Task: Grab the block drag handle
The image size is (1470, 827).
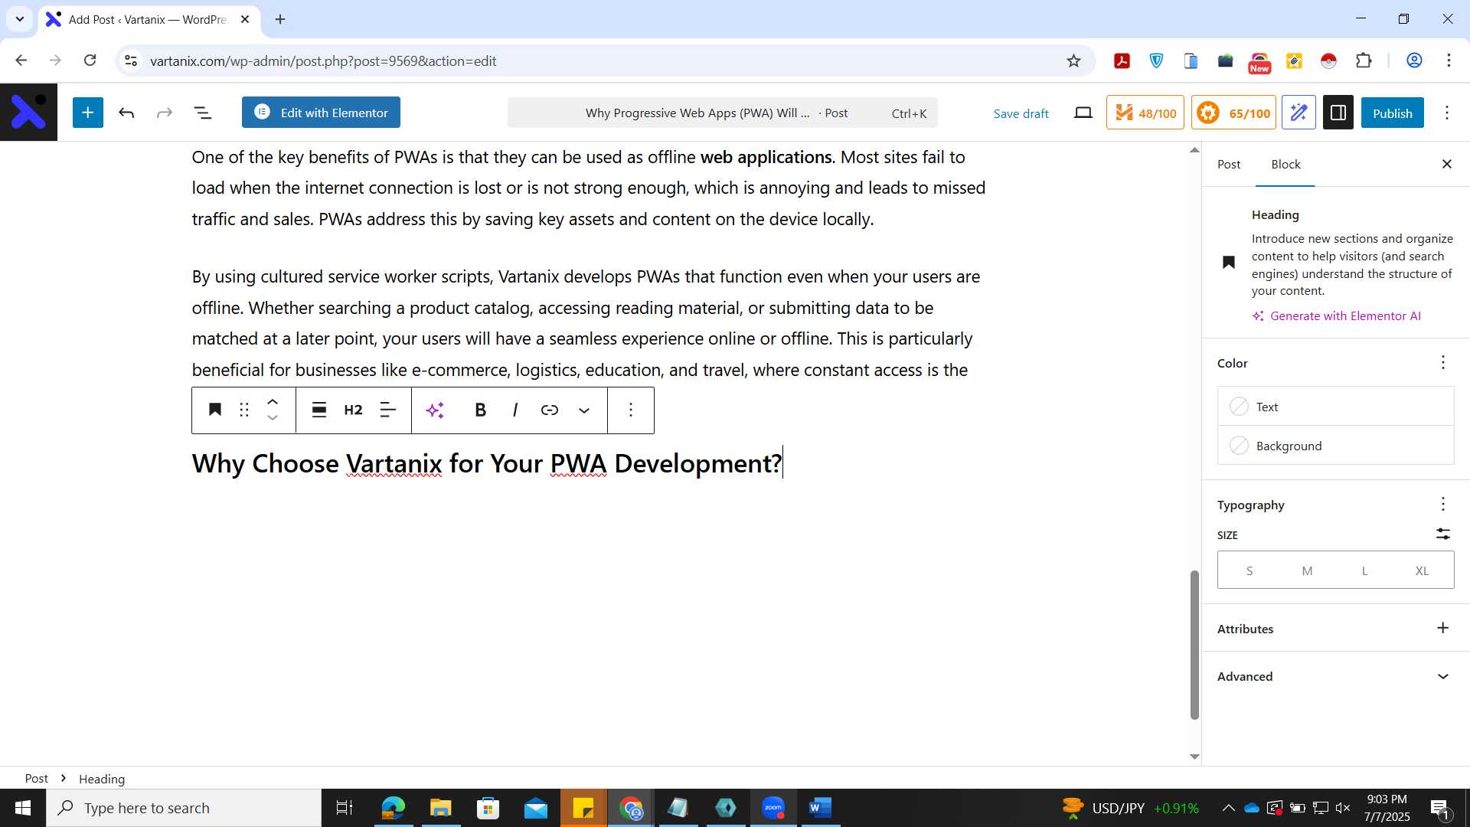Action: [x=244, y=410]
